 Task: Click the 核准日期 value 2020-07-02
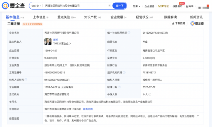pos(149,87)
